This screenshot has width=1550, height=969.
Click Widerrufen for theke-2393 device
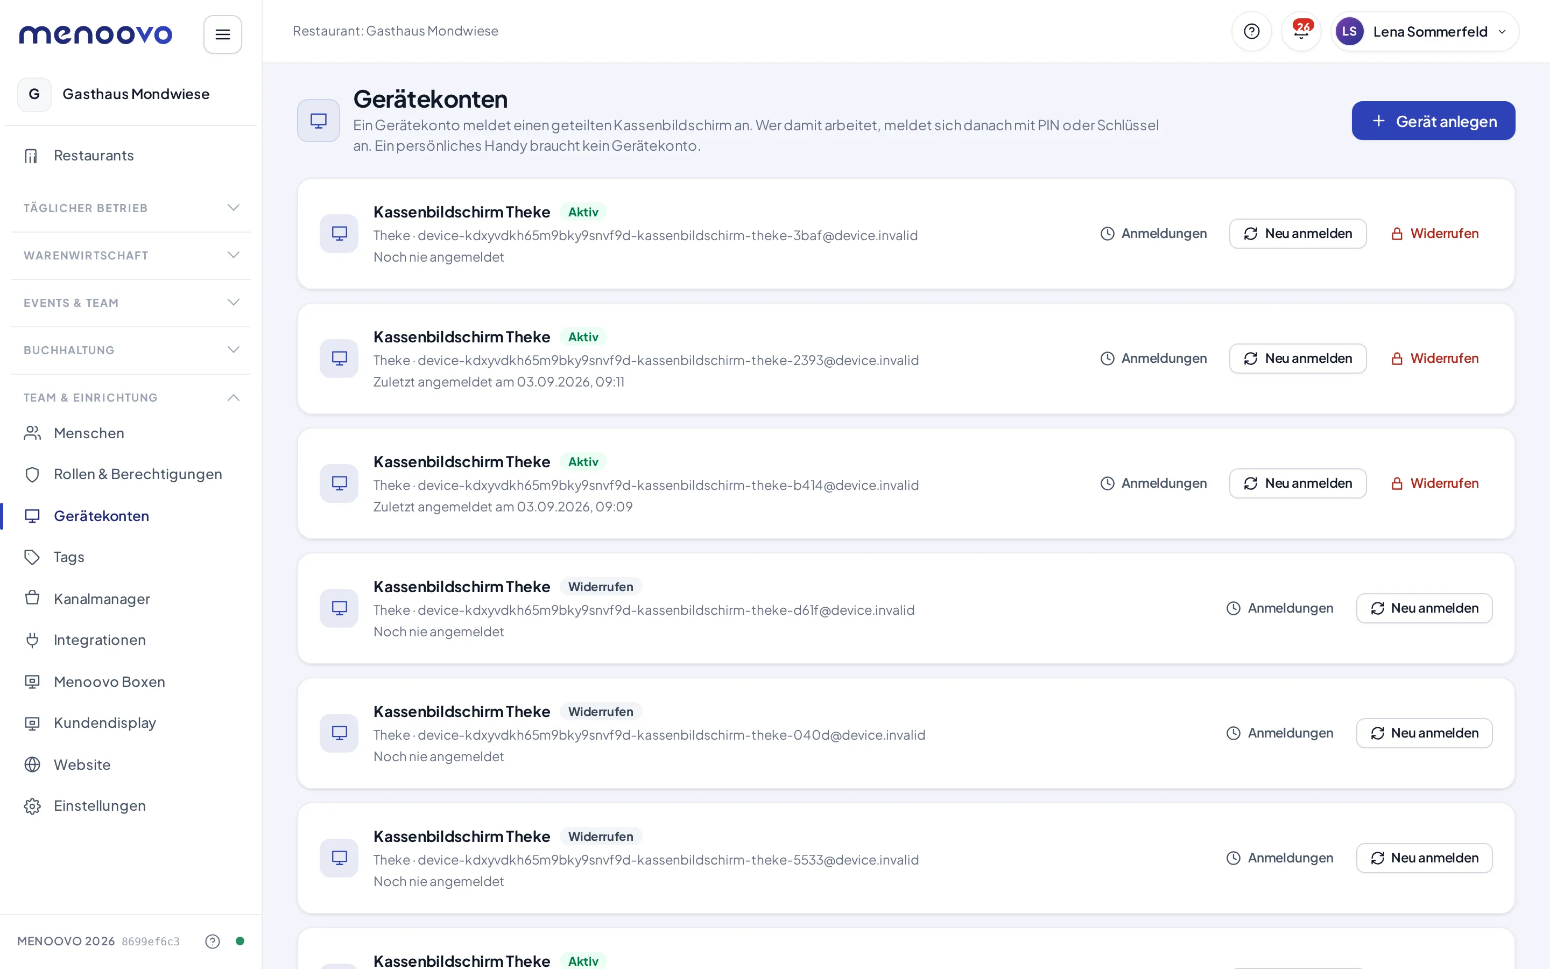(1434, 358)
